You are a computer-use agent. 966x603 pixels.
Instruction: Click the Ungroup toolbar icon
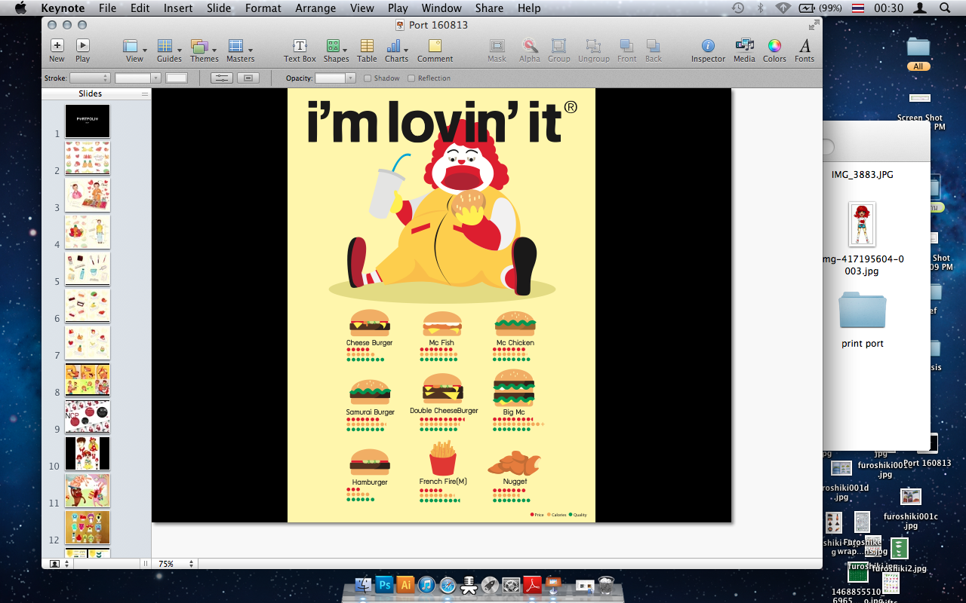[x=594, y=51]
